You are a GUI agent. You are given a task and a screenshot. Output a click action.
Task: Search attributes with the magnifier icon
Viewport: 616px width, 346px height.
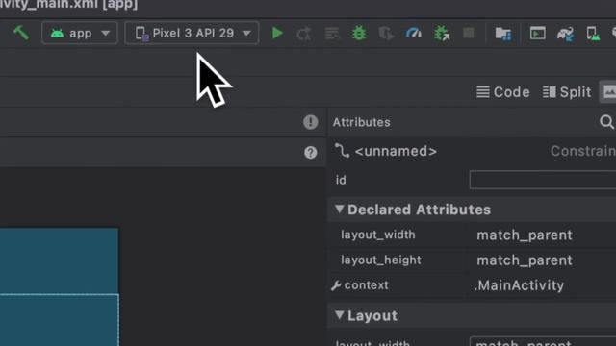pos(606,122)
